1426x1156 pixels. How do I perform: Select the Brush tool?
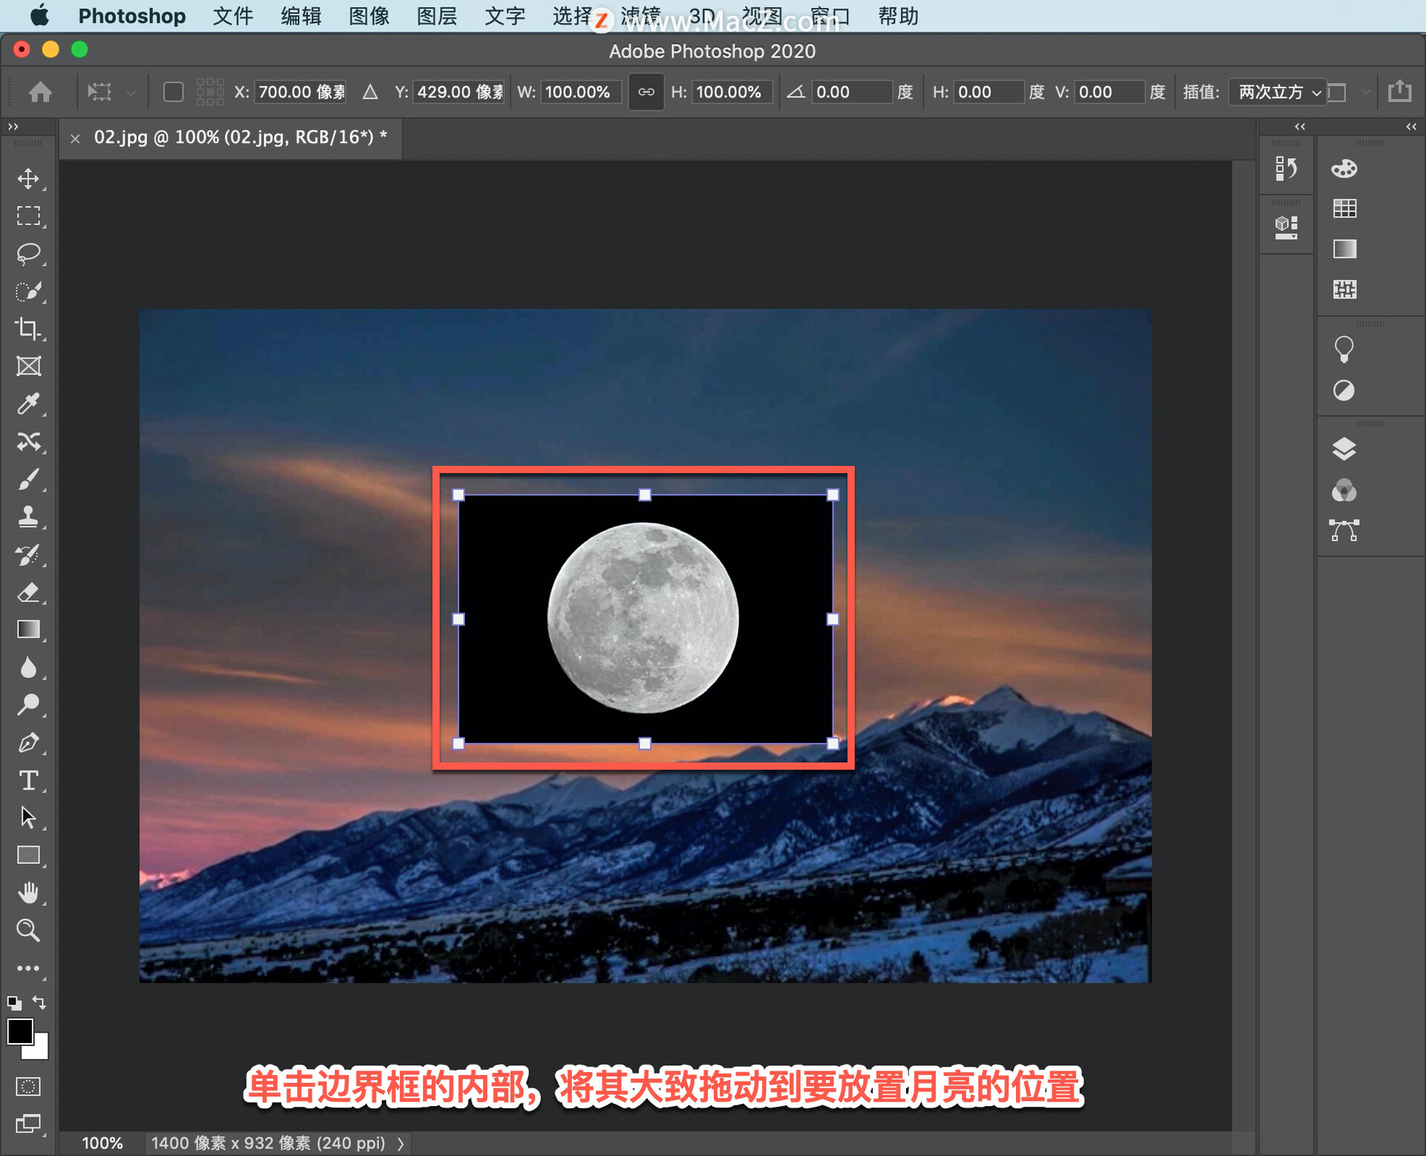point(28,480)
